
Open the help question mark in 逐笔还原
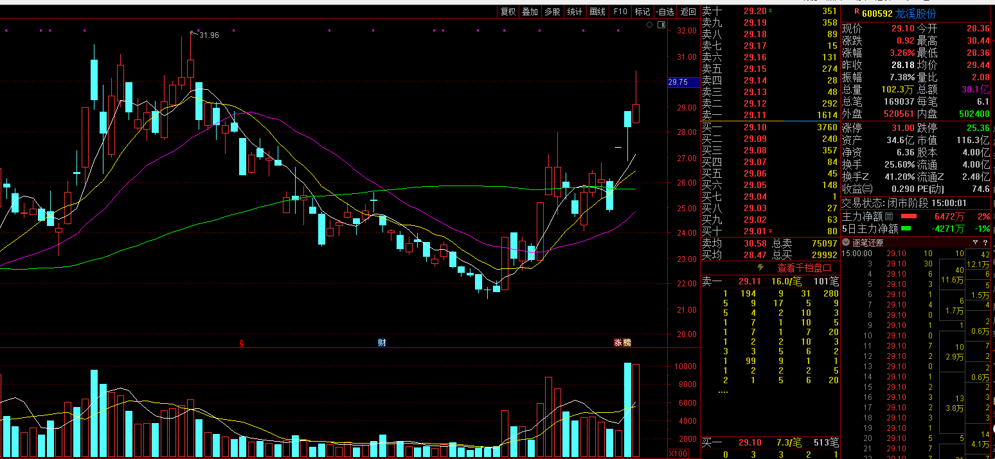(x=985, y=243)
